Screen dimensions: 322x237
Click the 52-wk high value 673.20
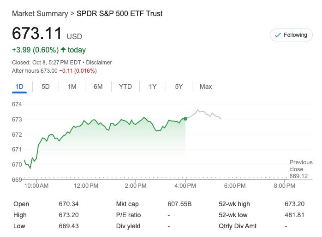(294, 204)
